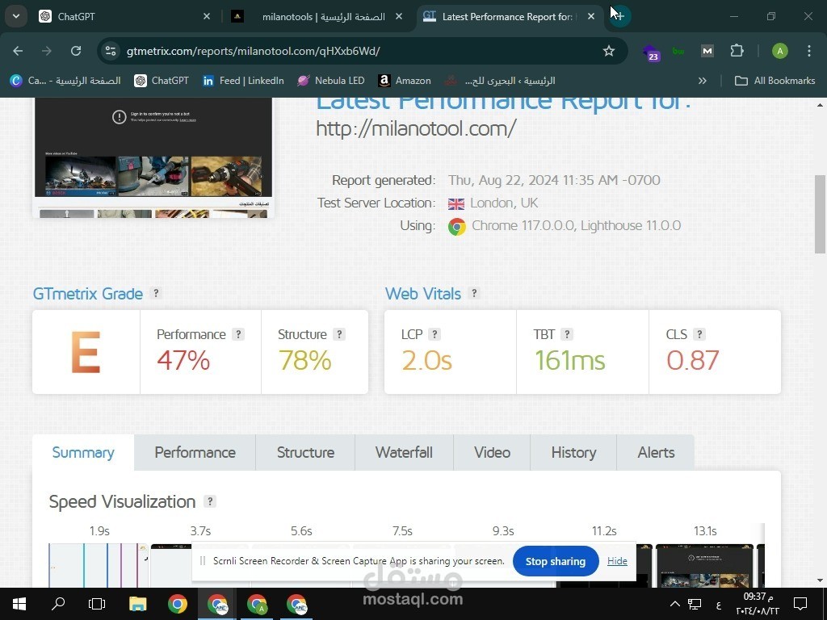Select the Summary report tab
827x620 pixels.
83,452
